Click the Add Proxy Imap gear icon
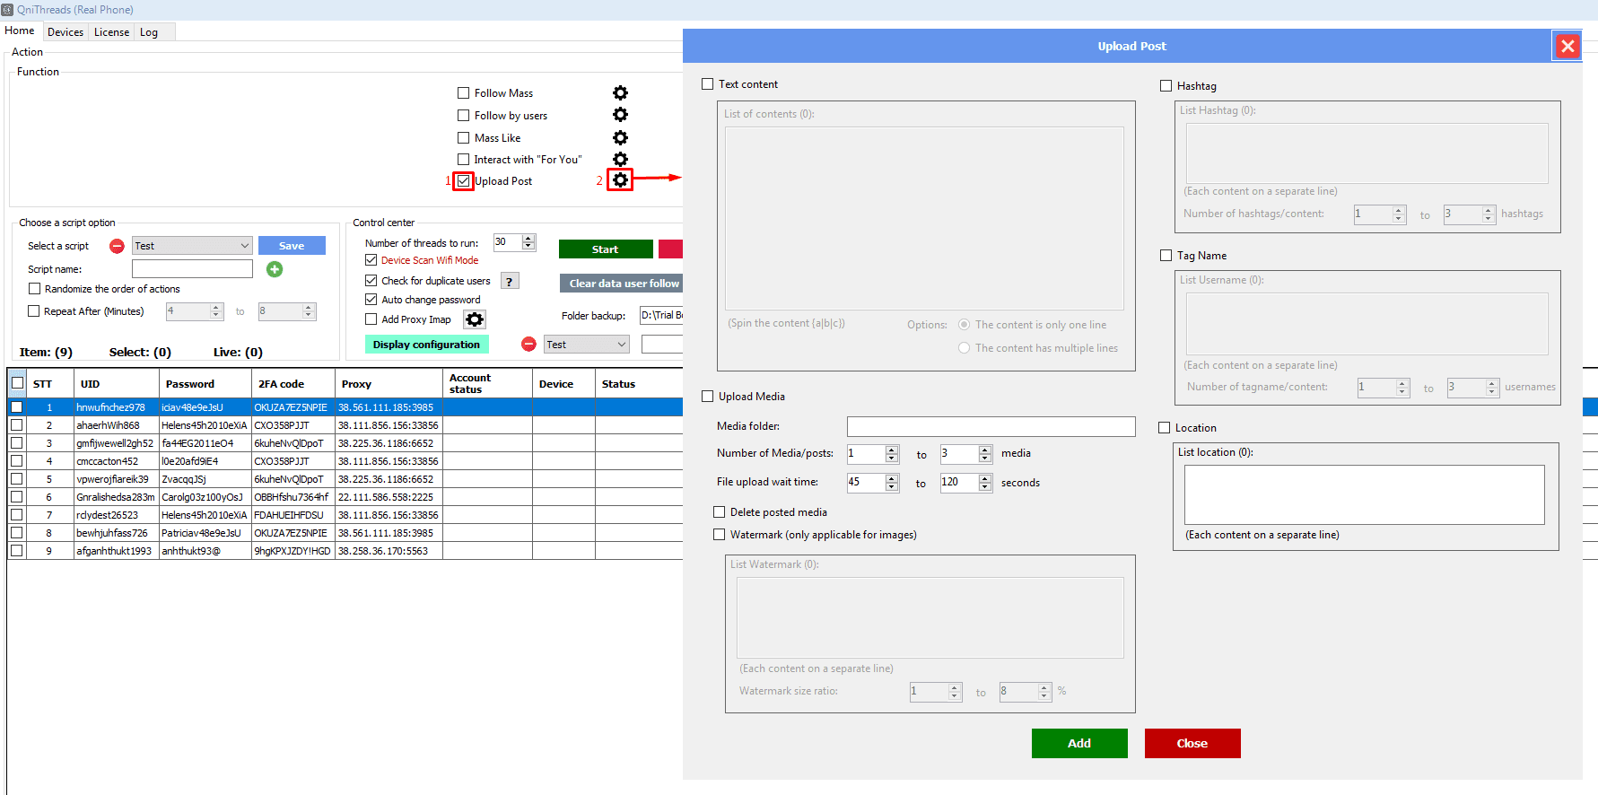This screenshot has height=795, width=1598. pyautogui.click(x=475, y=319)
